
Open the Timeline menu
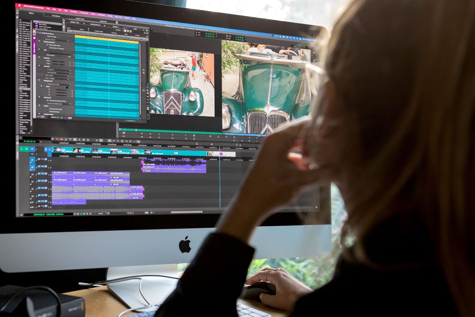(x=74, y=11)
